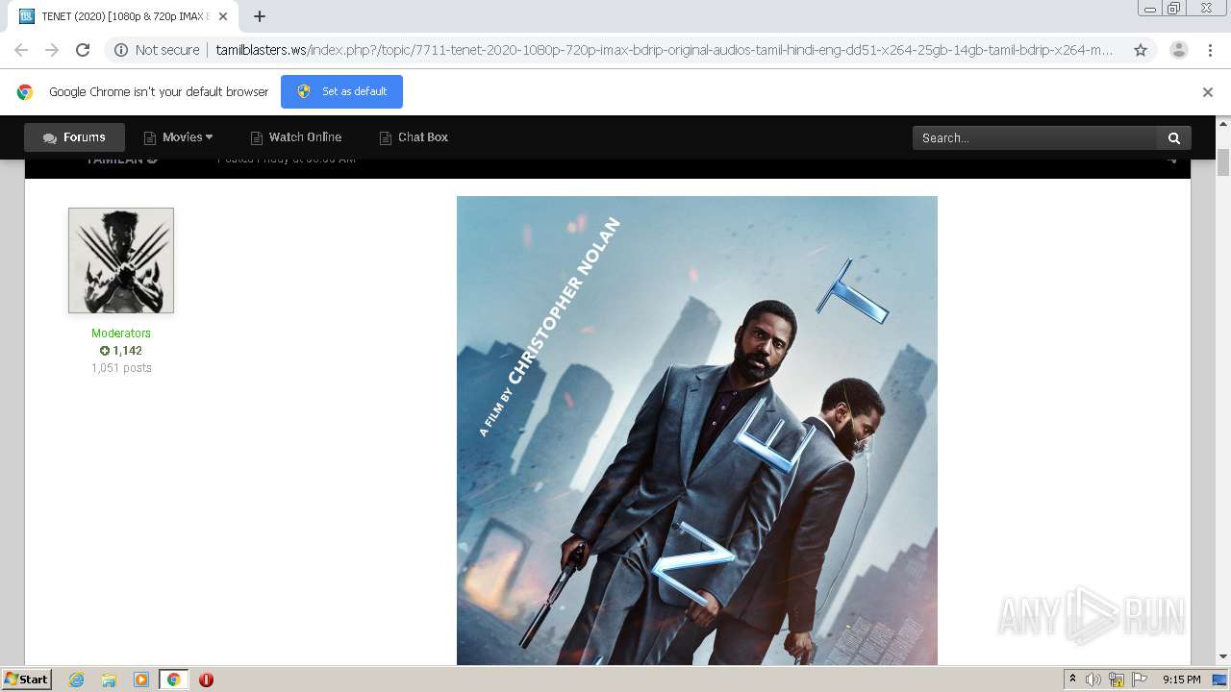This screenshot has height=692, width=1231.
Task: Open the Windows Start menu
Action: (x=27, y=680)
